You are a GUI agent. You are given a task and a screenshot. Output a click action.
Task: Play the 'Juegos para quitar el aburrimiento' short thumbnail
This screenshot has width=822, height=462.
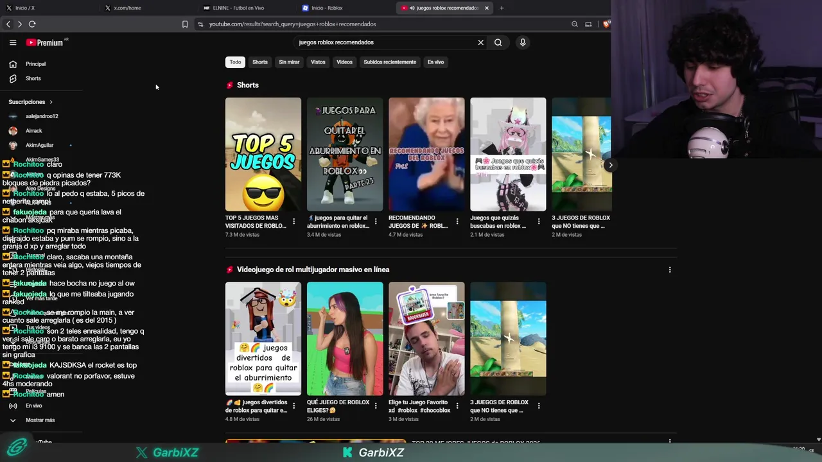[x=345, y=154]
